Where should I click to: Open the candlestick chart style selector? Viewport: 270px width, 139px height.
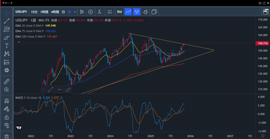click(x=81, y=12)
